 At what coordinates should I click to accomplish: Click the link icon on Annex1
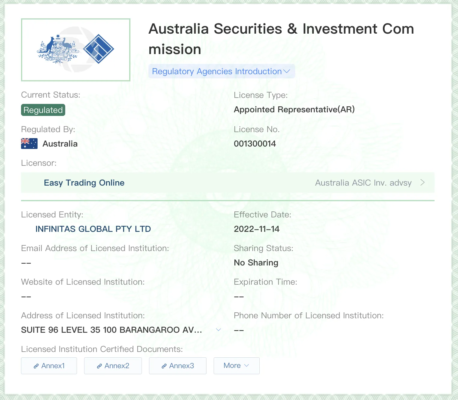pos(36,366)
